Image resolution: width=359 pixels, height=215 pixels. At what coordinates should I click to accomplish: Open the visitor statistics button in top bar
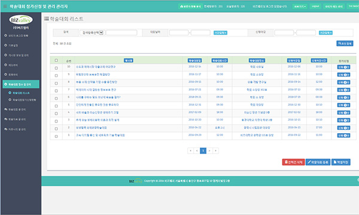(x=190, y=7)
